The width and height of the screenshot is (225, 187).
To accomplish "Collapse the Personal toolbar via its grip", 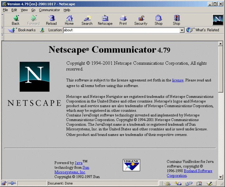I will [2, 37].
